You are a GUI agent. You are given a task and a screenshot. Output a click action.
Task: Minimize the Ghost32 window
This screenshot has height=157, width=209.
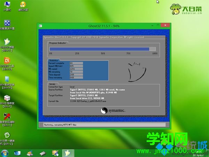tap(152, 25)
